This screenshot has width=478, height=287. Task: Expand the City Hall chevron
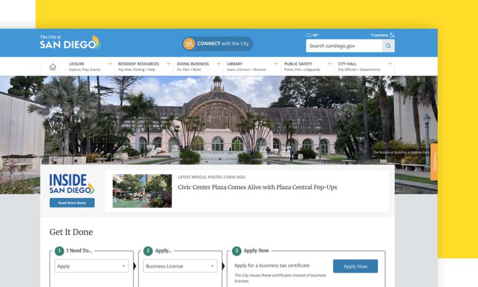click(x=389, y=64)
